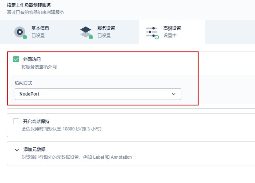This screenshot has height=183, width=255.
Task: Click the 指定工作负载创建服务 title
Action: tap(29, 5)
